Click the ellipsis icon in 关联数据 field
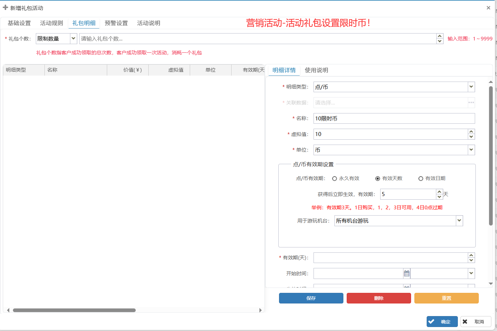This screenshot has height=331, width=497. [x=471, y=102]
